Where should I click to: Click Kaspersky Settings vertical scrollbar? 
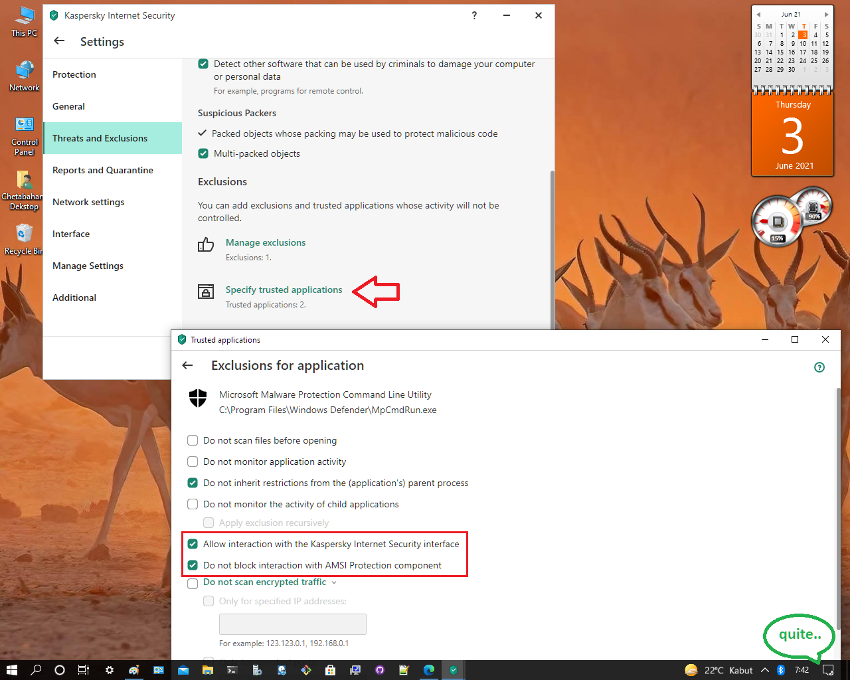552,249
